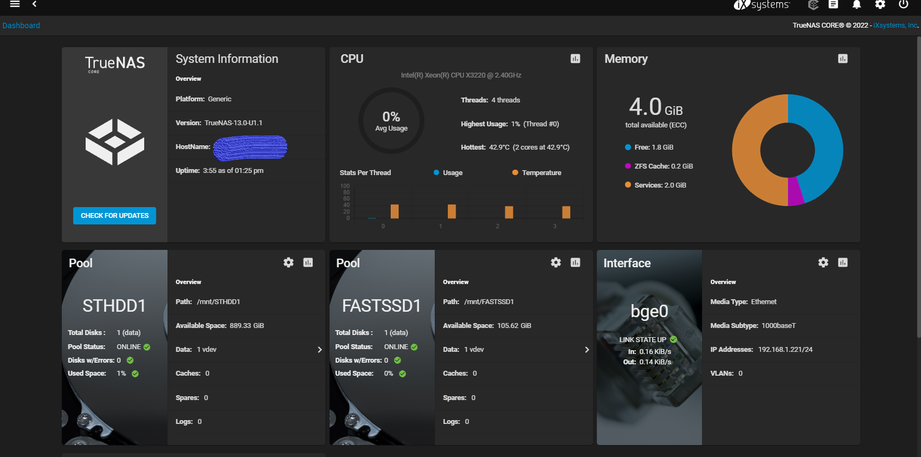The width and height of the screenshot is (921, 457).
Task: Open the alerts bell icon
Action: point(856,4)
